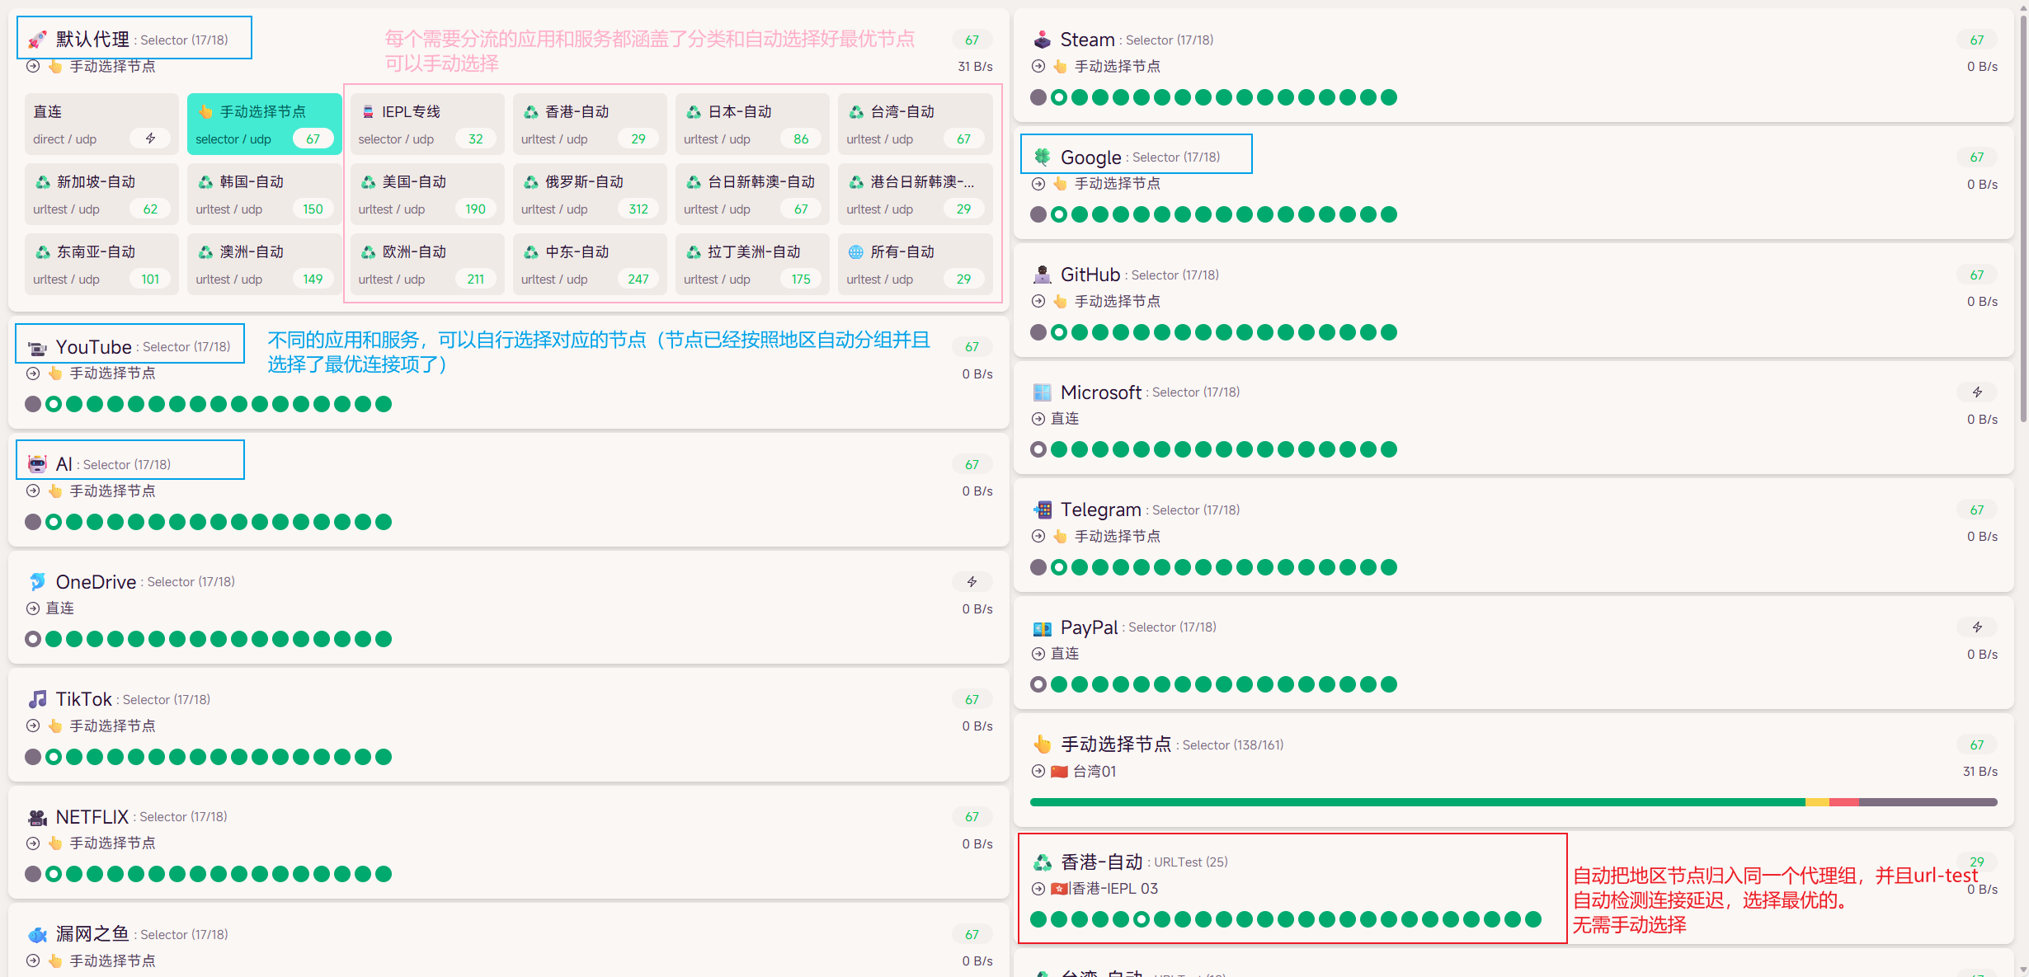Click the 漏网之鱼 fish icon

37,934
